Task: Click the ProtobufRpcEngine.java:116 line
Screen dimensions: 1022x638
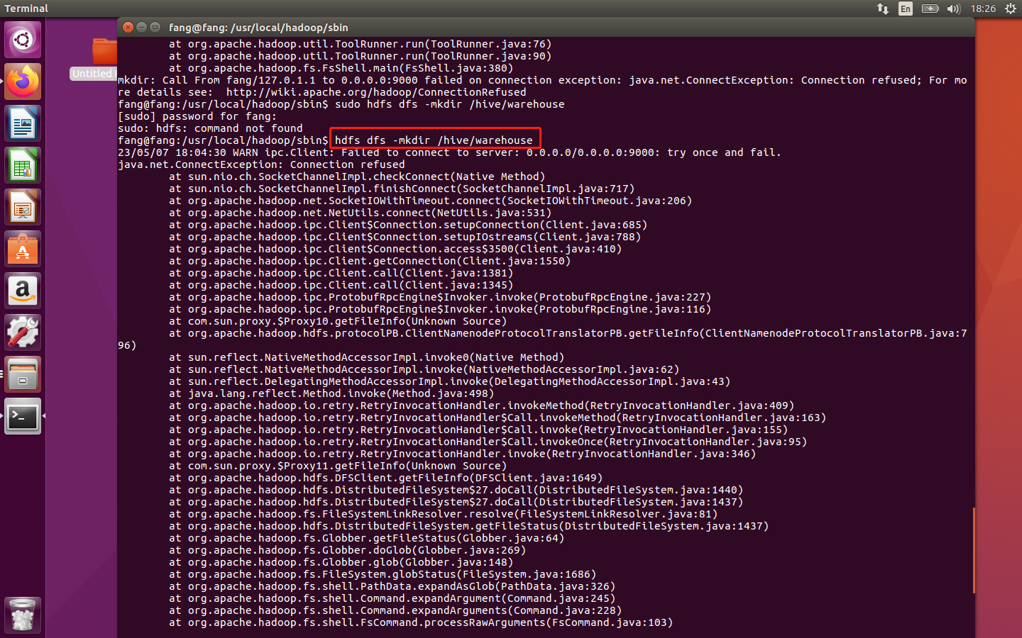Action: (440, 309)
